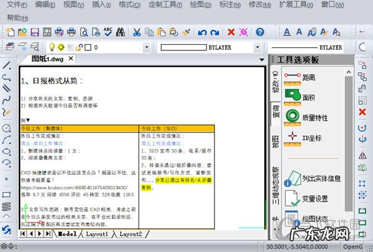Open the BYLAYER linetype dropdown
Image resolution: width=373 pixels, height=252 pixels.
[306, 47]
